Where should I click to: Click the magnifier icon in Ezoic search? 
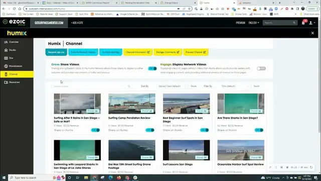point(294,23)
